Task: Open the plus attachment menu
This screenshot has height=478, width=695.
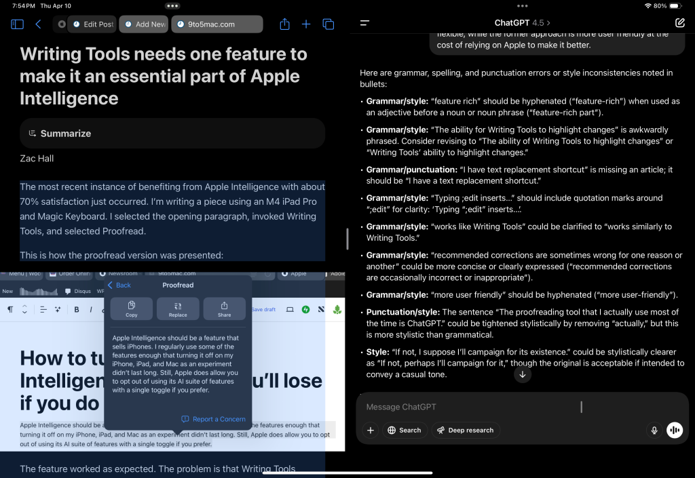Action: coord(371,430)
